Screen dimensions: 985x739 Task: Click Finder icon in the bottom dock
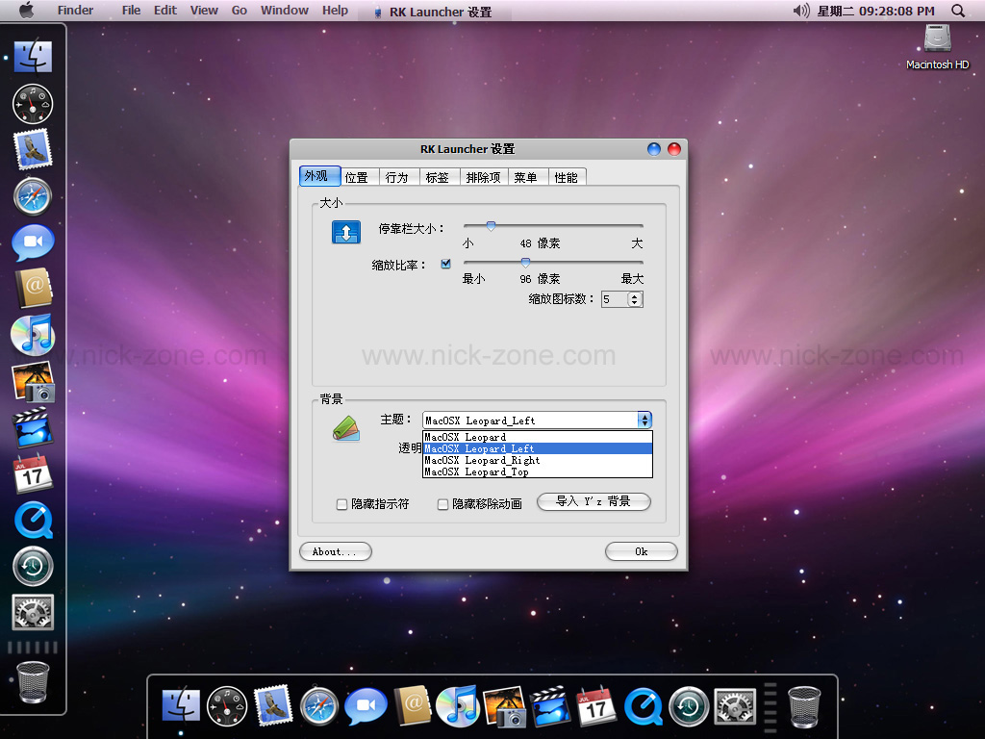click(x=181, y=706)
